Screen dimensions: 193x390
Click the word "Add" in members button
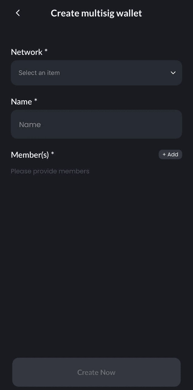click(x=173, y=154)
